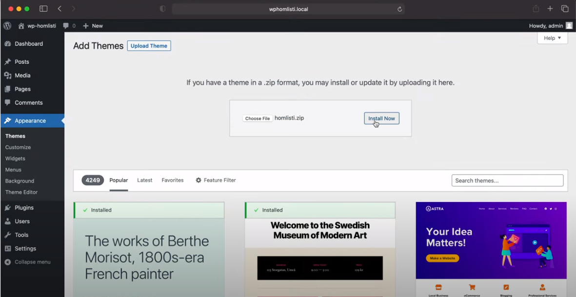Open the Menus submenu item
This screenshot has height=297, width=576.
(x=13, y=170)
